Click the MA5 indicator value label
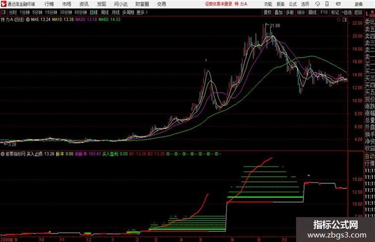Viewport: 375px width, 242px height. click(40, 19)
